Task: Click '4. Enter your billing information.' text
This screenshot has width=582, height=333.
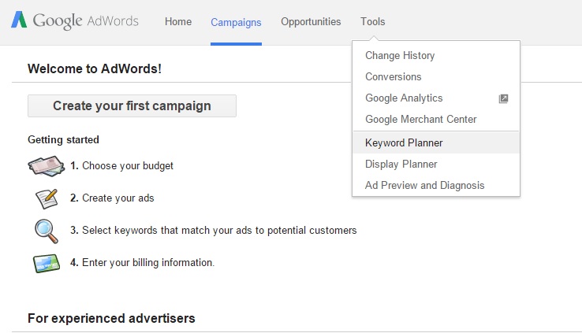Action: tap(143, 263)
